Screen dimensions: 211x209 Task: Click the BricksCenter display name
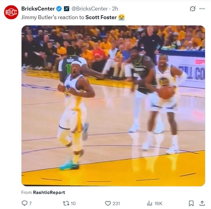pyautogui.click(x=38, y=9)
